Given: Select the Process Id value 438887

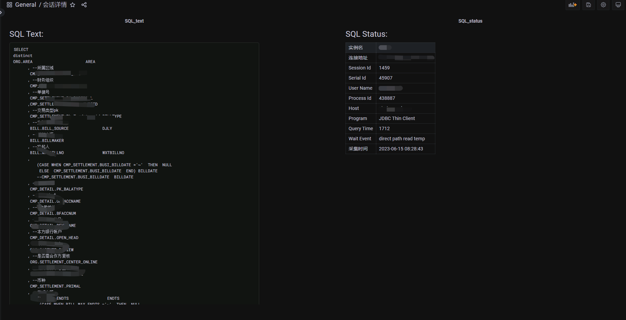Looking at the screenshot, I should click(387, 98).
